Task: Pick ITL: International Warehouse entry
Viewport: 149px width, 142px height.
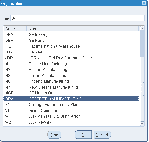Action: click(x=71, y=46)
